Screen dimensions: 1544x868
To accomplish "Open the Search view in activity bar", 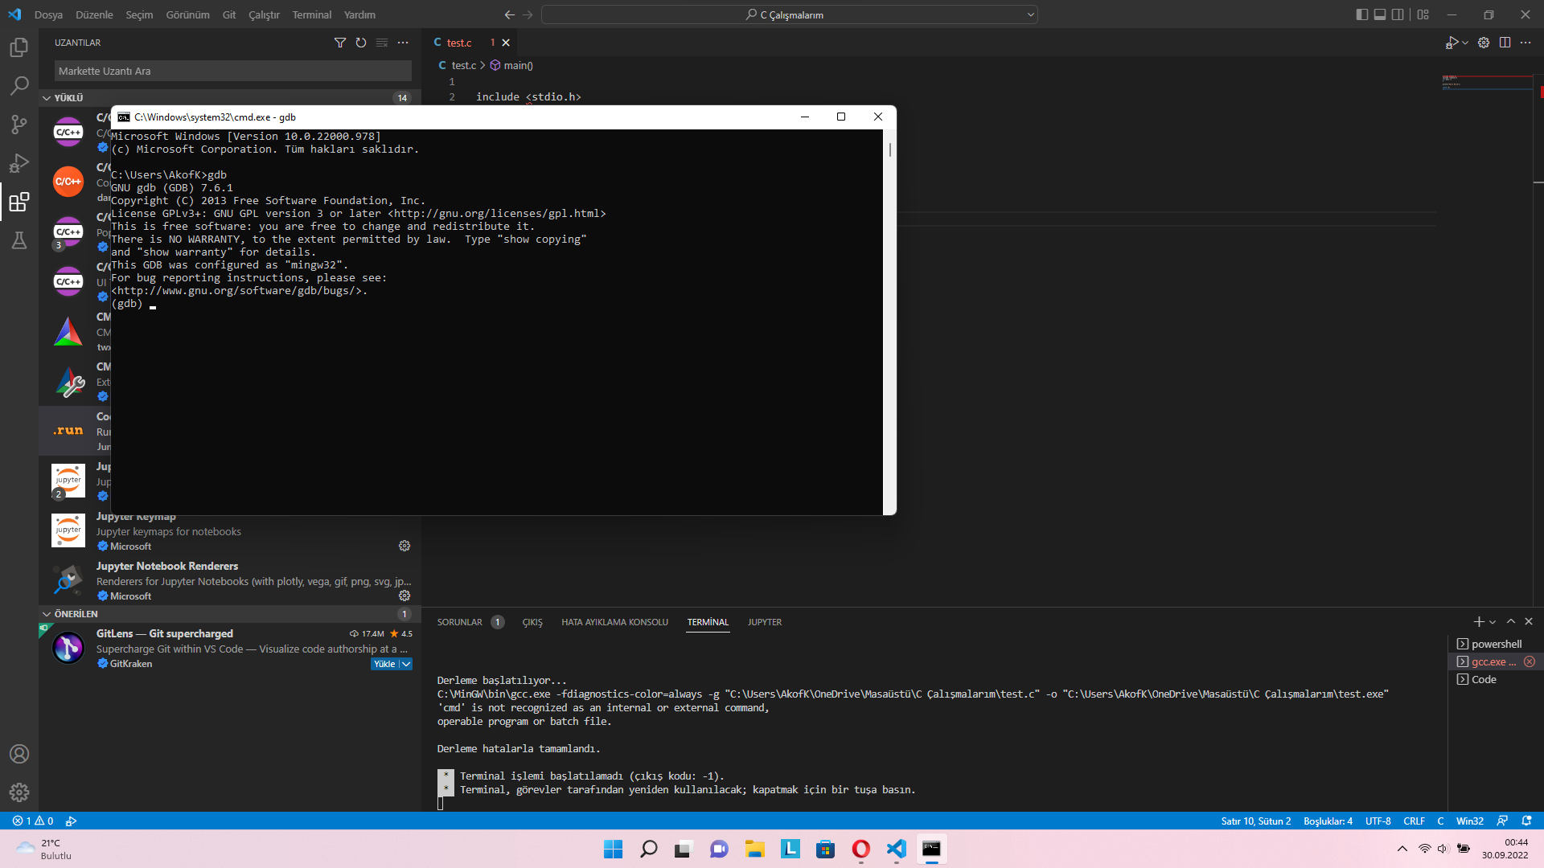I will 19,86.
